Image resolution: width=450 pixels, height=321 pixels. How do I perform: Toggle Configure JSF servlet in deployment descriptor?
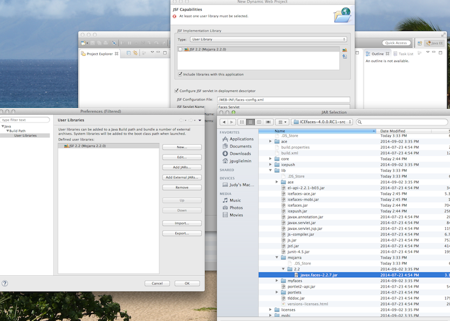tap(176, 90)
